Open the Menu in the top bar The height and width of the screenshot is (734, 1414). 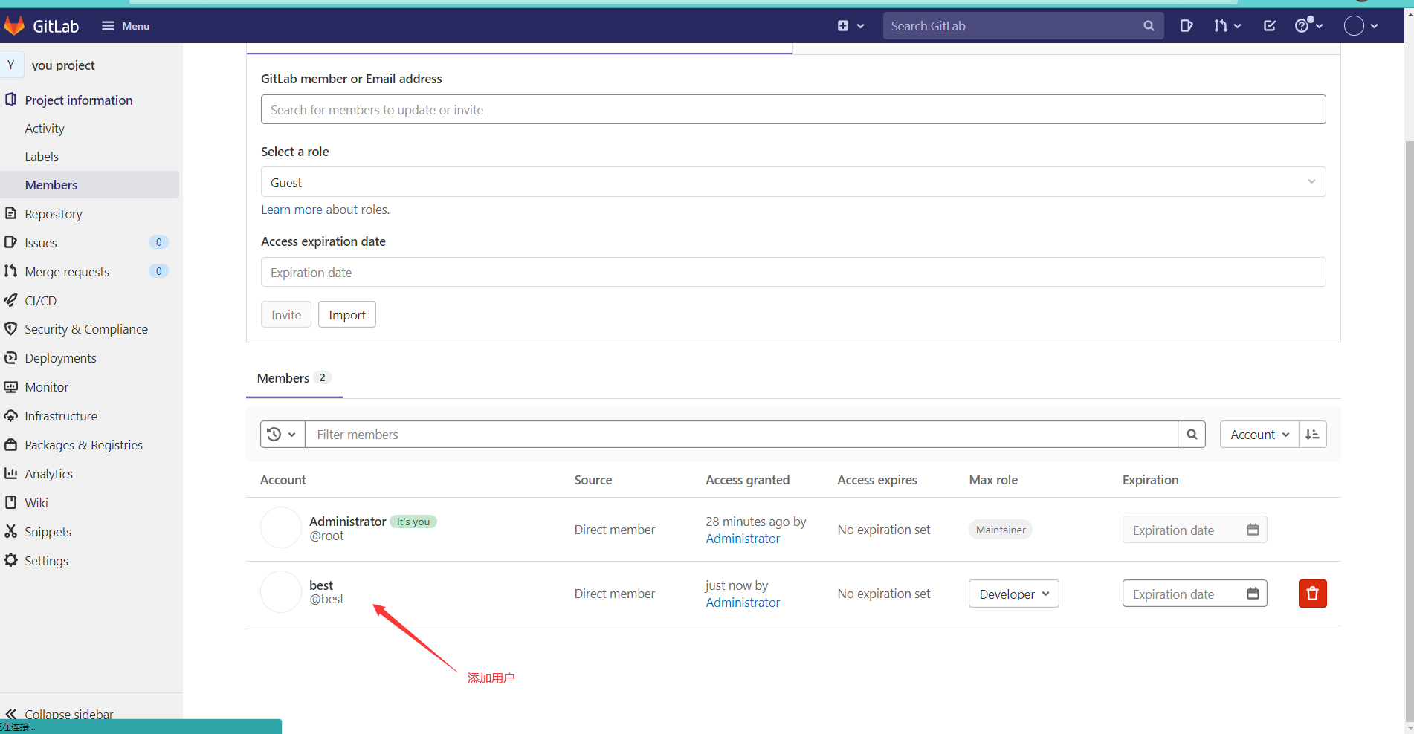pos(125,25)
